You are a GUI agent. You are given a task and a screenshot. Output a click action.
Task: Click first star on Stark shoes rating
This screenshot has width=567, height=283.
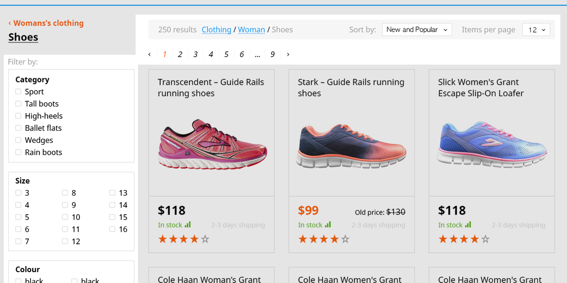(x=303, y=239)
